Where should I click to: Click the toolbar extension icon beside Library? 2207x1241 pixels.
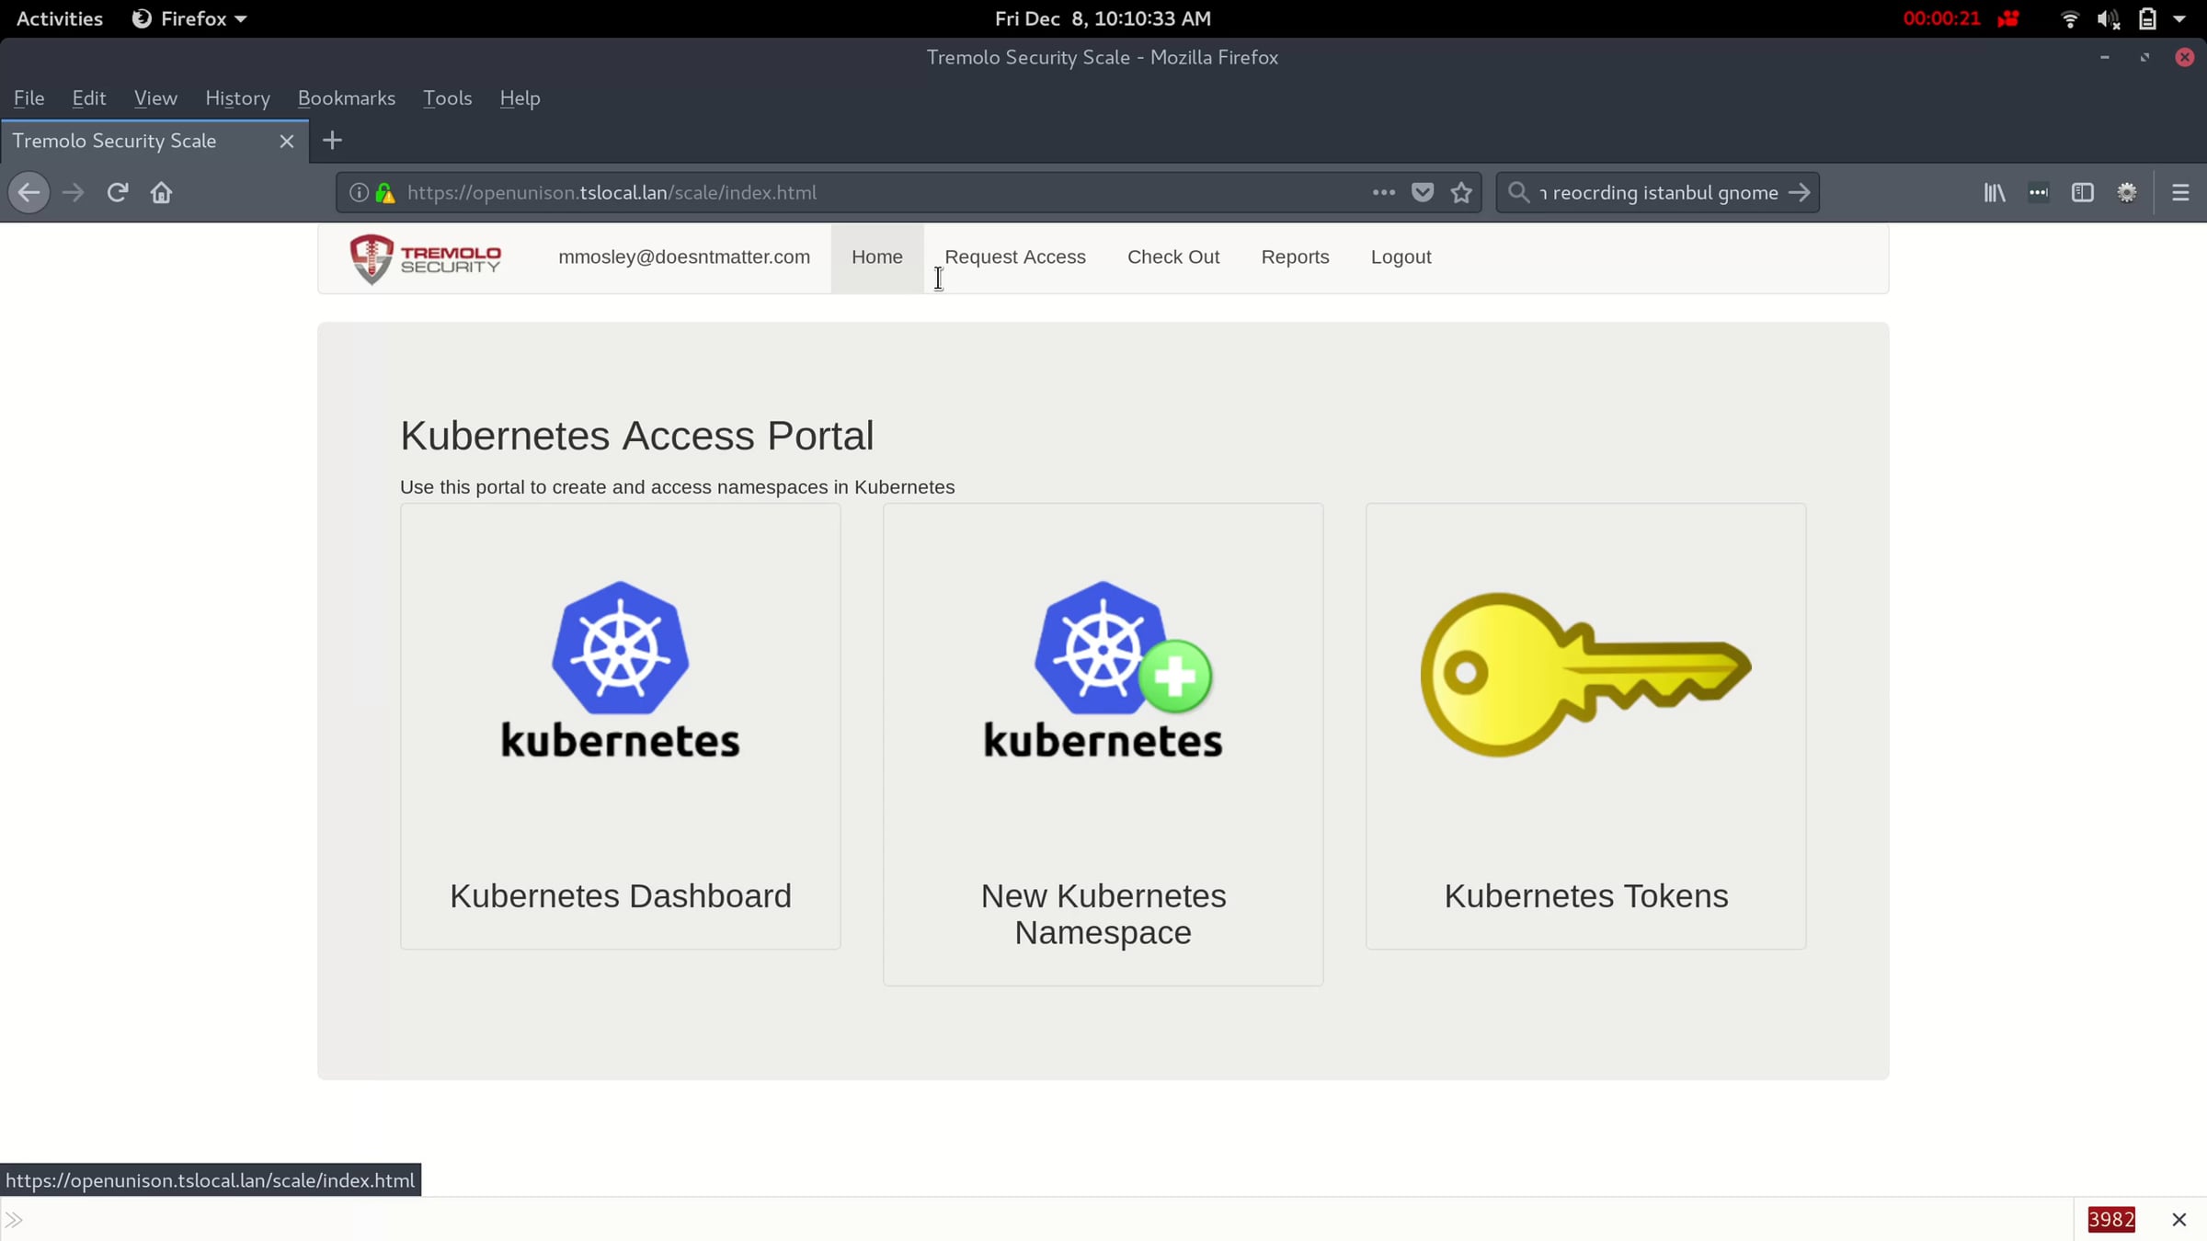point(2038,193)
